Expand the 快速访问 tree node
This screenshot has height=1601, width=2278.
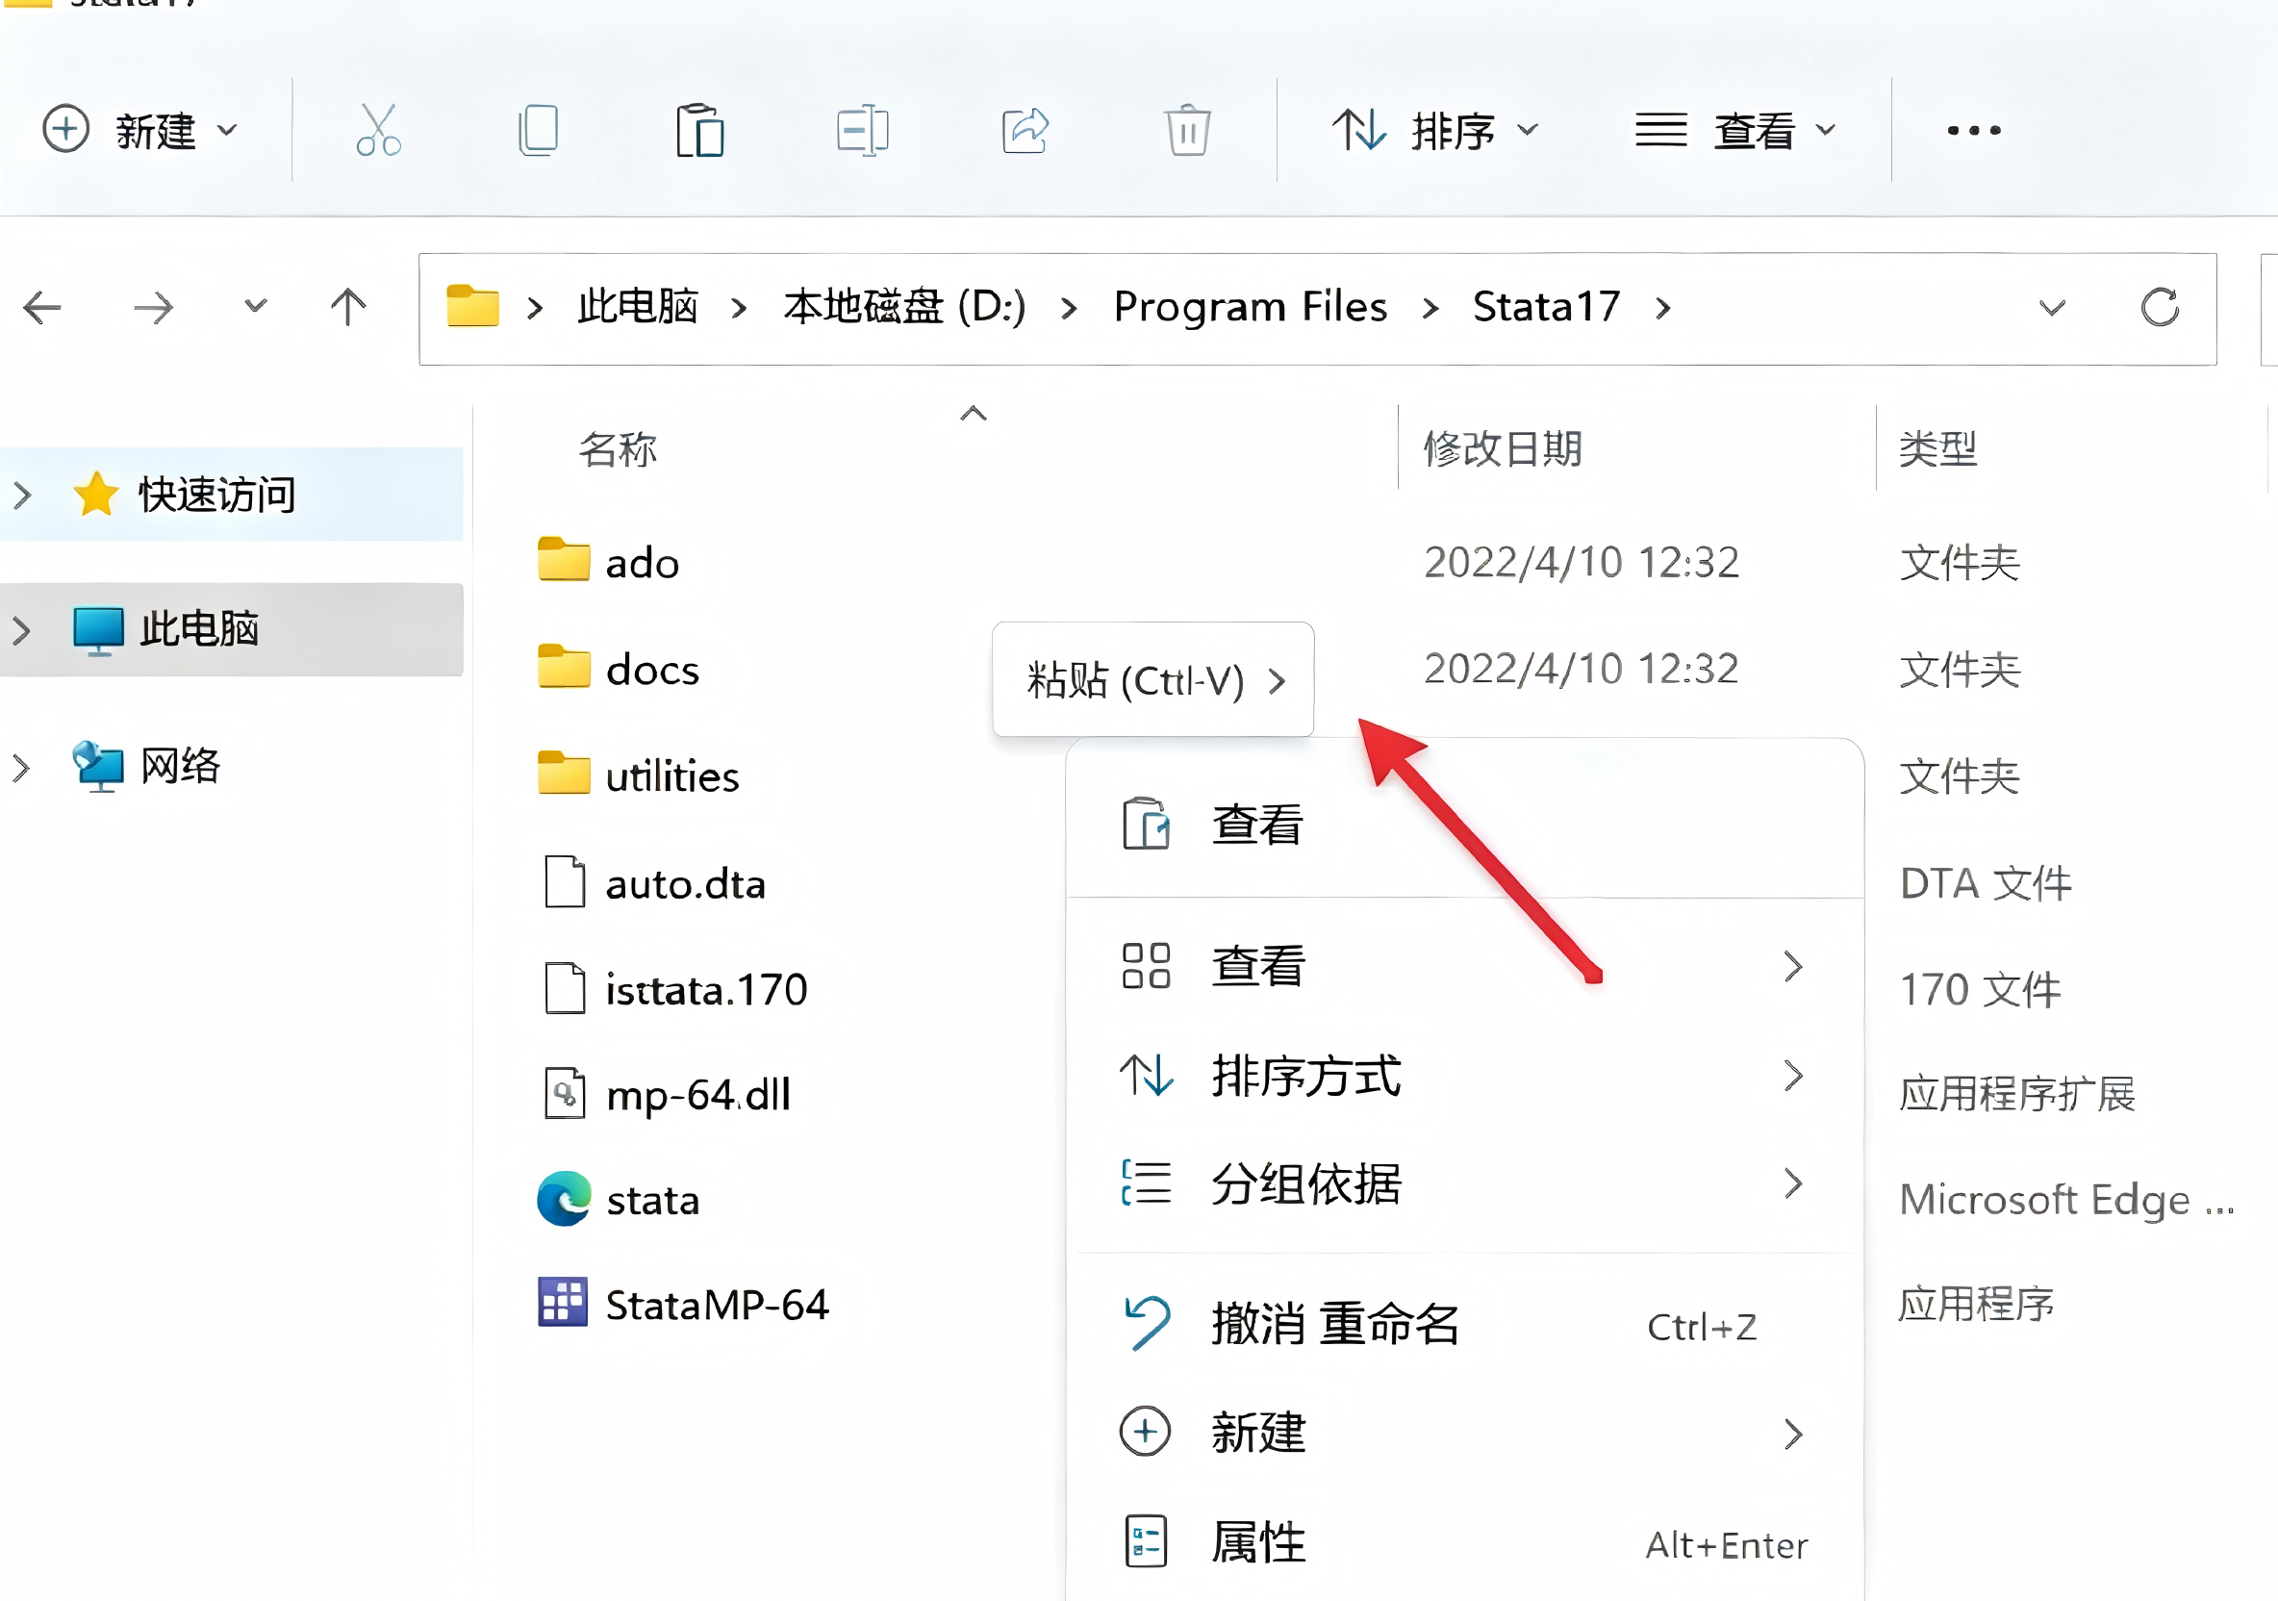coord(23,495)
